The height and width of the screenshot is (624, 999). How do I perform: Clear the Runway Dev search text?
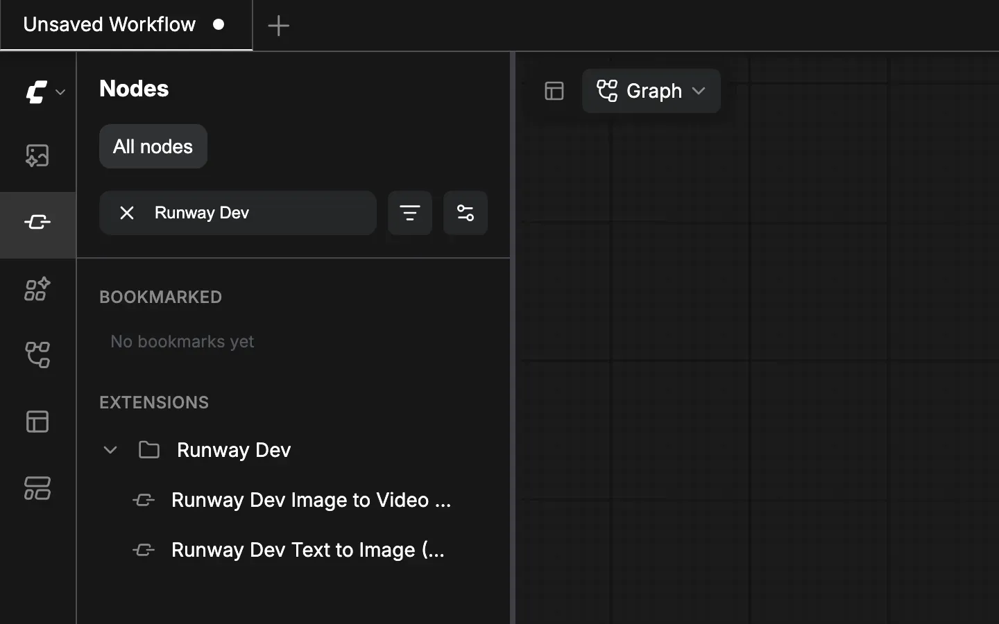click(126, 213)
